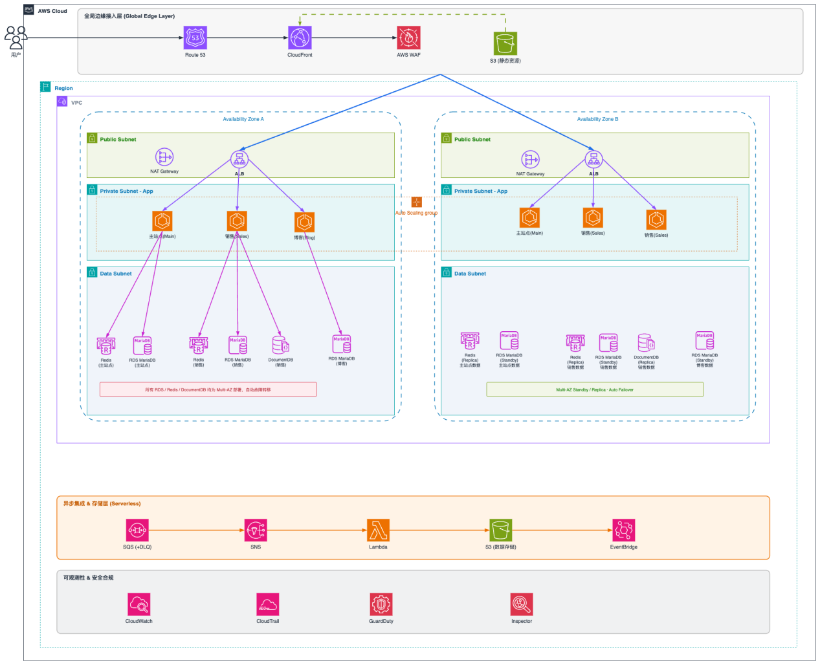Click the GuardDuty icon

pos(381,604)
